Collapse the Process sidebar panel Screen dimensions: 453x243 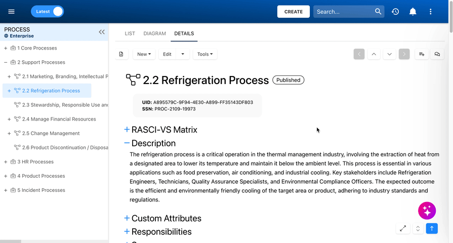pos(102,32)
